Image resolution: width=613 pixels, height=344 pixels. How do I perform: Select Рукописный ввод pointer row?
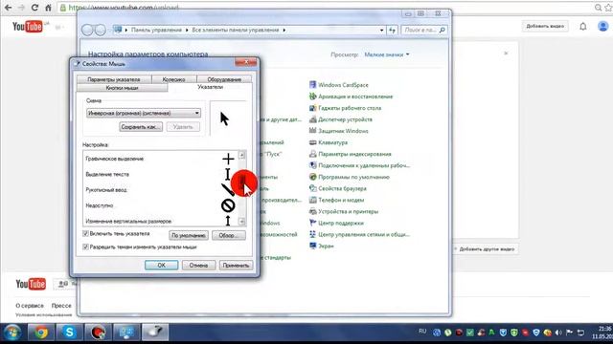160,190
